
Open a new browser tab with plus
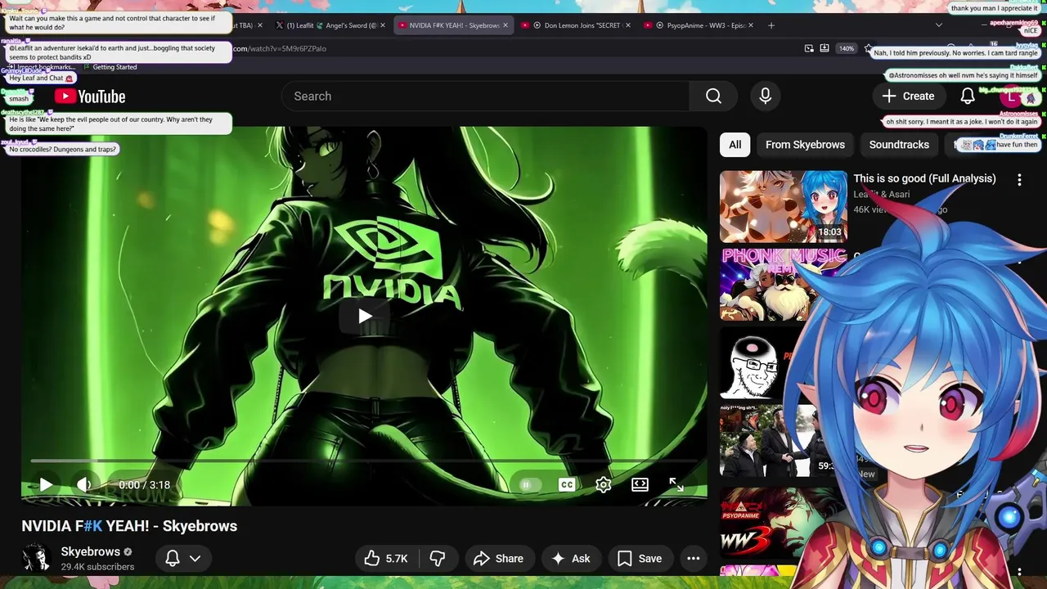[771, 25]
